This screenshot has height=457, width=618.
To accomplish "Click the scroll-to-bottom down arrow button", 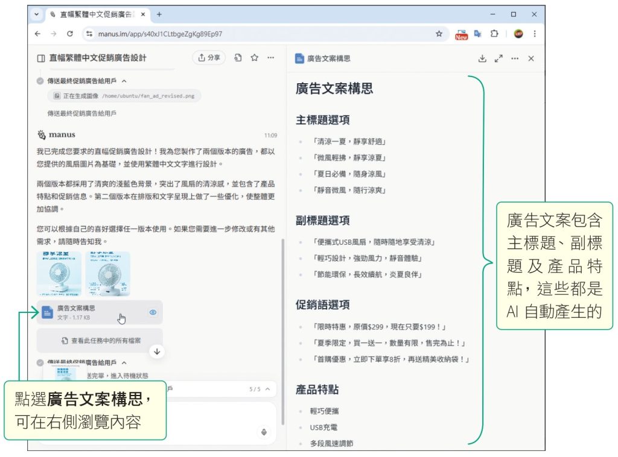I will pyautogui.click(x=158, y=352).
